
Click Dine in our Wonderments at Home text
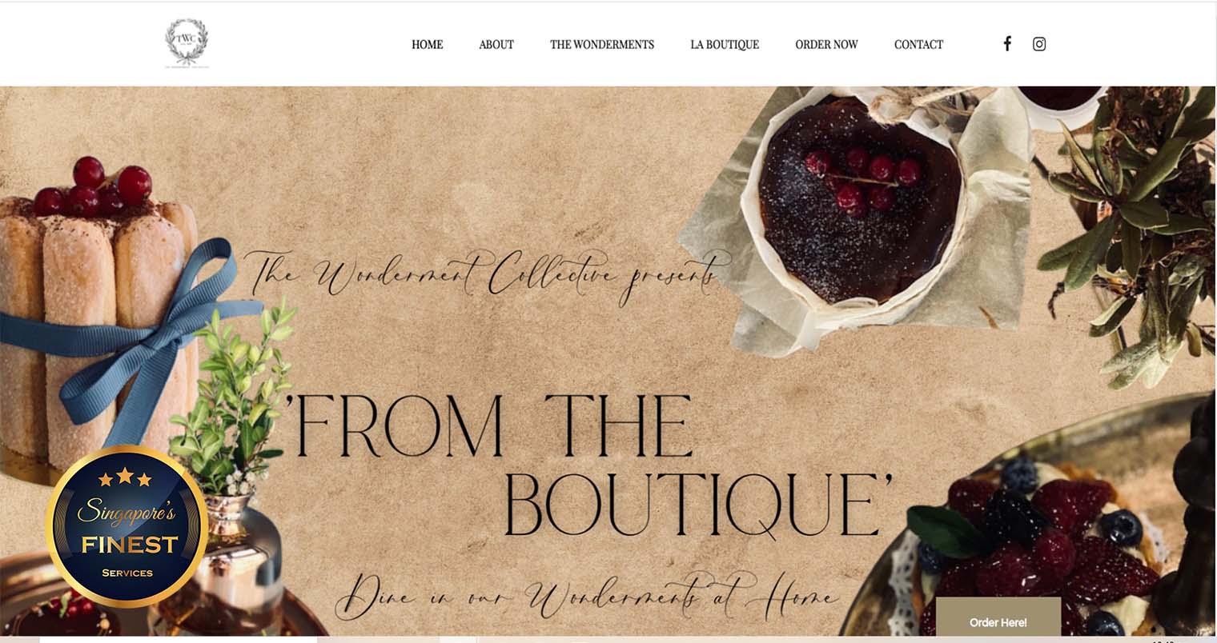coord(586,596)
